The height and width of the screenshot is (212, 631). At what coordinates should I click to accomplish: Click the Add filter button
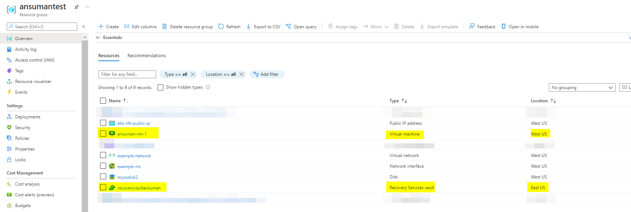pyautogui.click(x=267, y=74)
